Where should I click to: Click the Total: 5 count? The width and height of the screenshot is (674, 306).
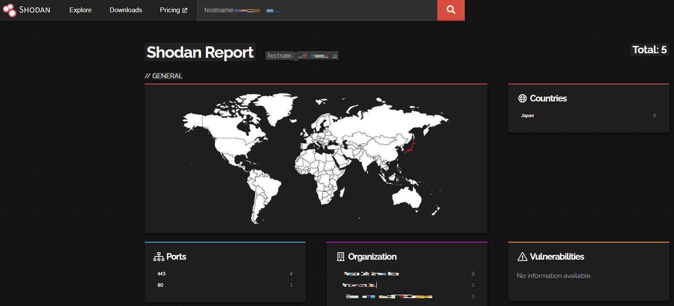(650, 50)
